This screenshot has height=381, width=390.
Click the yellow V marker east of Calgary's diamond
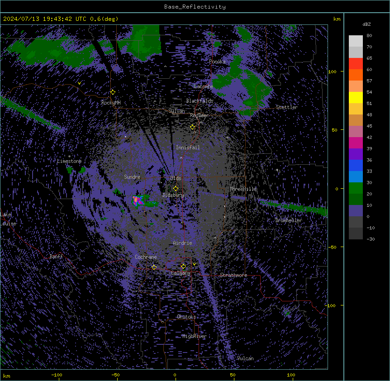[194, 264]
